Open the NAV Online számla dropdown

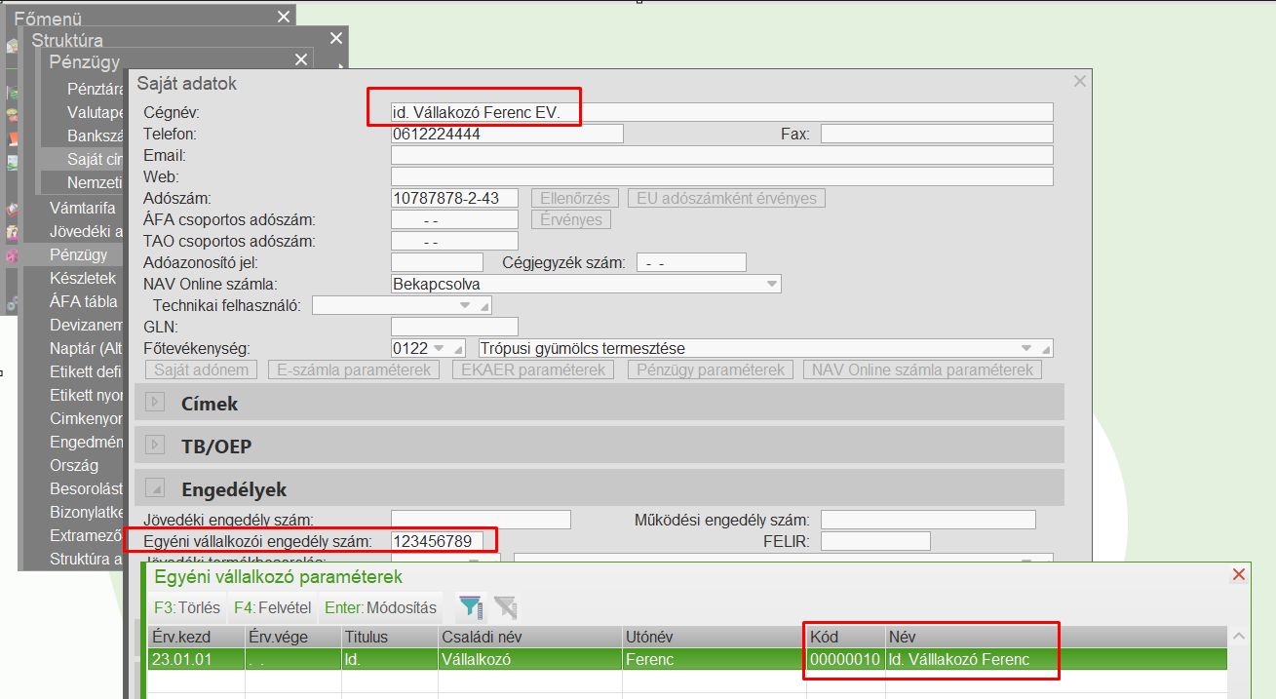click(772, 284)
